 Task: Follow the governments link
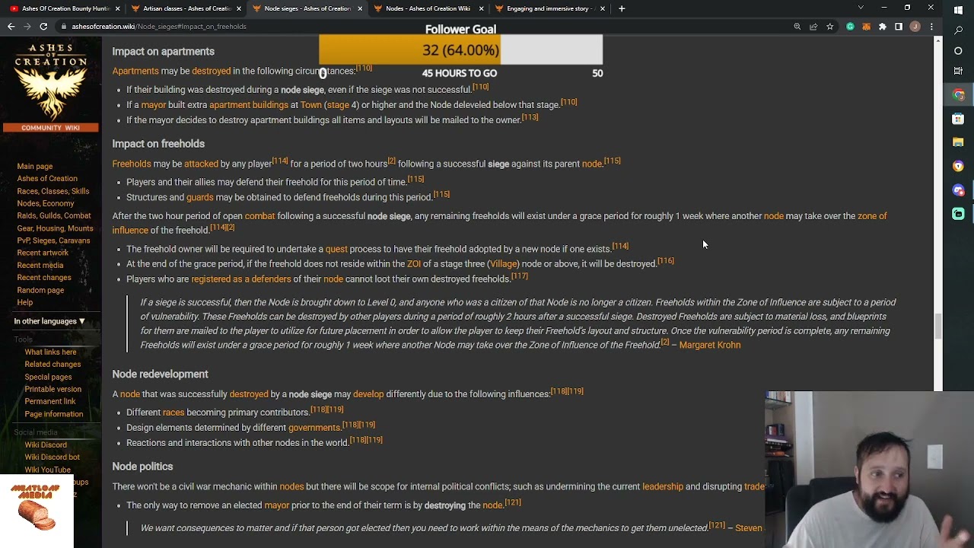[x=314, y=428]
